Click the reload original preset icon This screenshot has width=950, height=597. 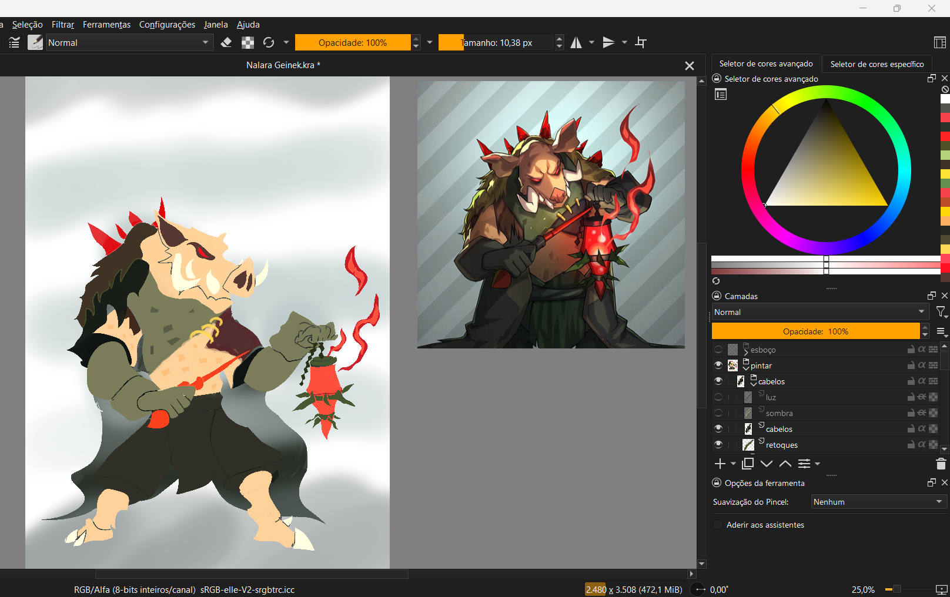point(269,42)
